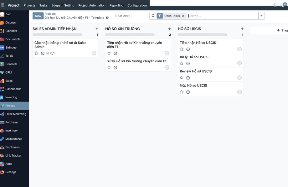The width and height of the screenshot is (288, 187).
Task: Star the 'Nộp Hồ sơ USCIS' task
Action: pos(182,92)
